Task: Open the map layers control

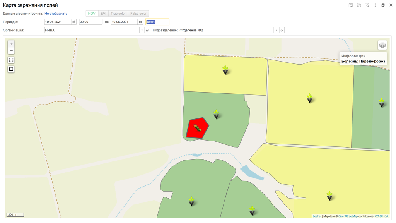Action: [382, 45]
